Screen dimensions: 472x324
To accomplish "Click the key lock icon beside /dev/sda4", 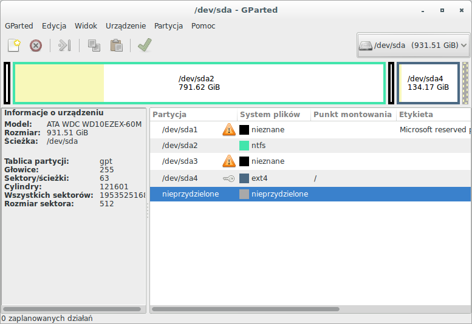I will point(228,178).
